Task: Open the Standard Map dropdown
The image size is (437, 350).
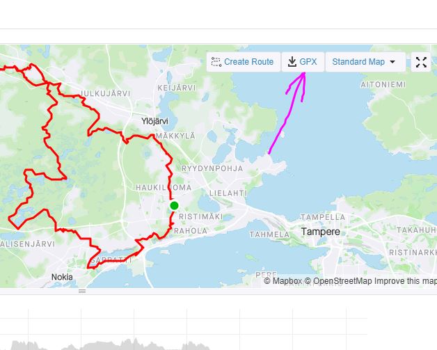Action: click(365, 62)
